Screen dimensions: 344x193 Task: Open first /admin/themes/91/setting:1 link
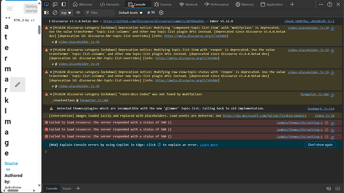(300, 123)
